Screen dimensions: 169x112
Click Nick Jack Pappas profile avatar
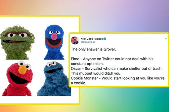click(75, 40)
